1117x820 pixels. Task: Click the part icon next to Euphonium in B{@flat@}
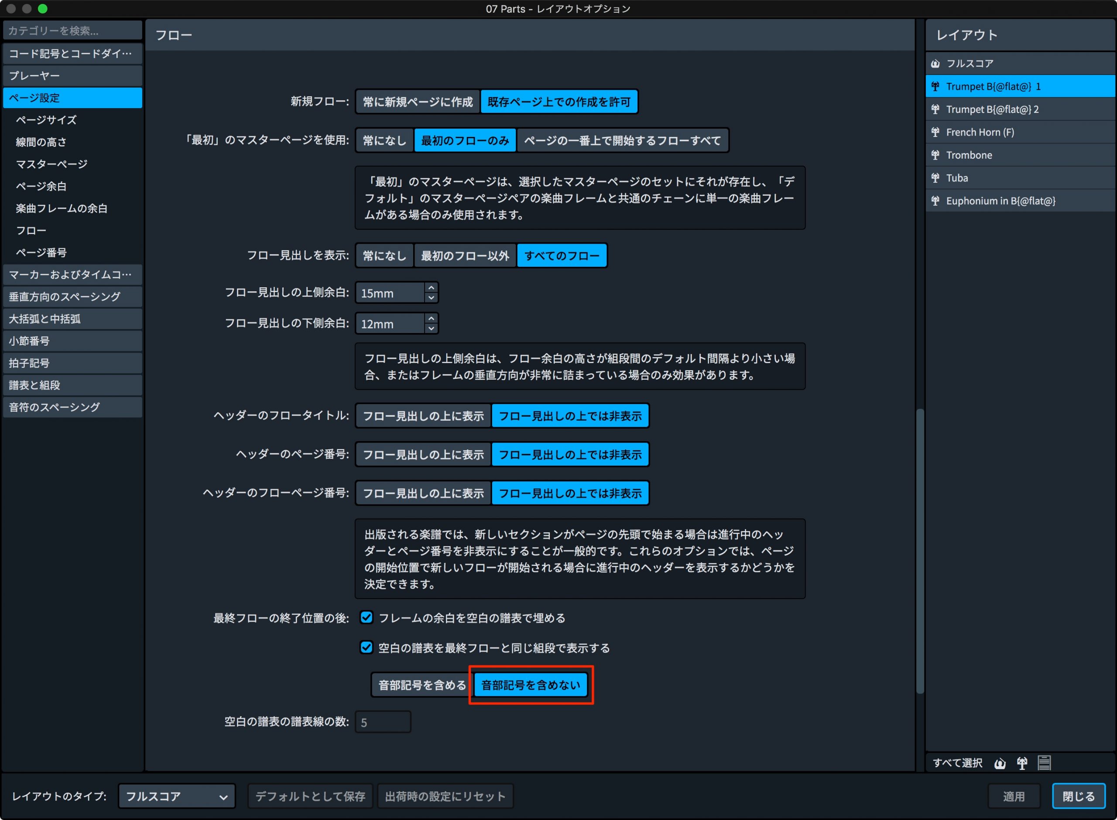(x=935, y=201)
